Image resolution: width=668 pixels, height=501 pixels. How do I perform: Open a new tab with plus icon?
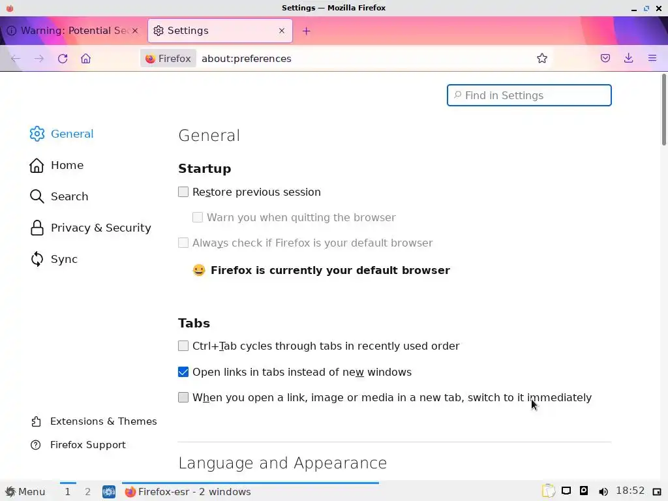(x=307, y=31)
